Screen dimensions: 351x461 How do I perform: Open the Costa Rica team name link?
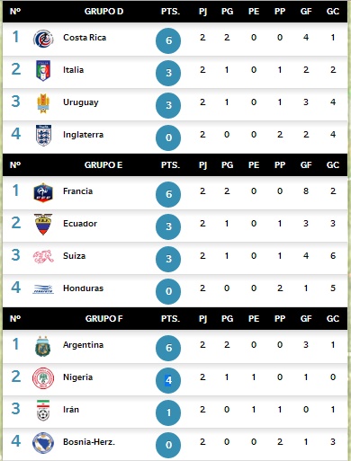(x=85, y=38)
